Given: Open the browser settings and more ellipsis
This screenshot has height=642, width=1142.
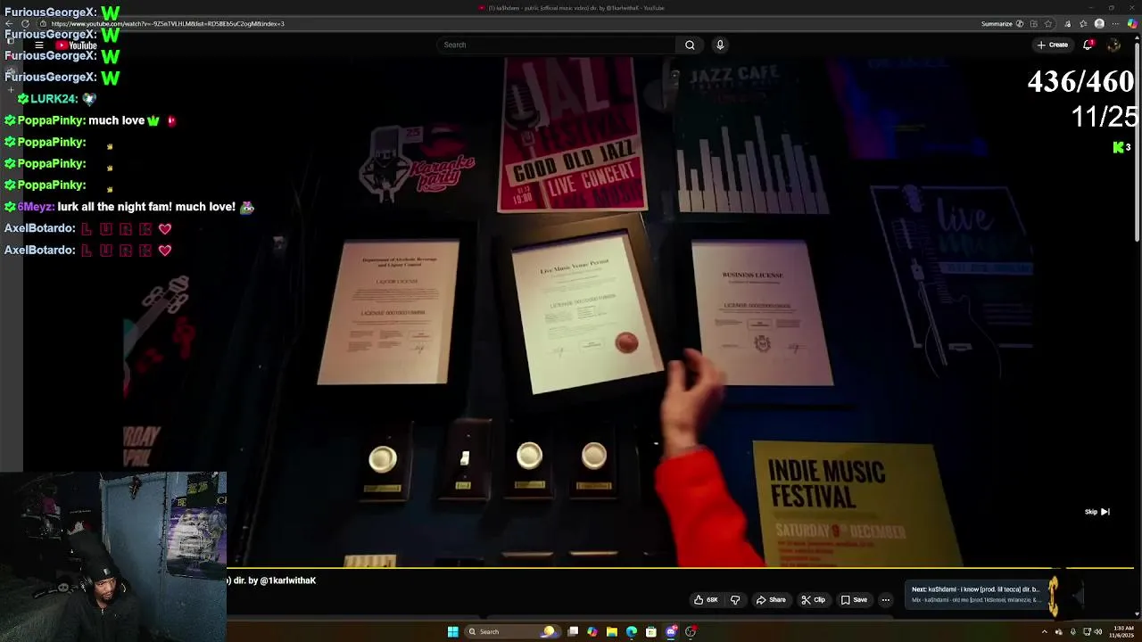Looking at the screenshot, I should pyautogui.click(x=1115, y=24).
